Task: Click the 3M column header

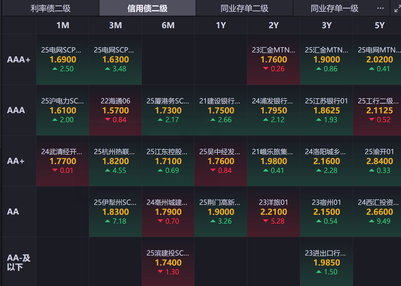Action: (x=115, y=25)
